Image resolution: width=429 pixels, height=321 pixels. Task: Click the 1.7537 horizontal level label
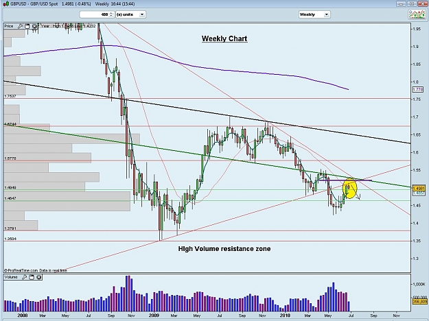tap(10, 96)
